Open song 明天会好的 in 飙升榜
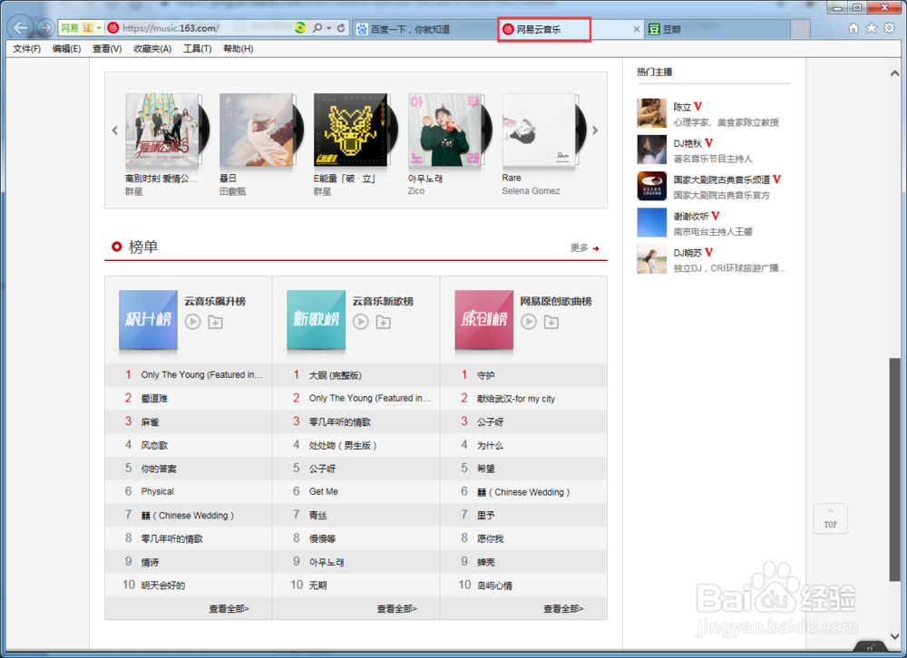 pos(163,585)
